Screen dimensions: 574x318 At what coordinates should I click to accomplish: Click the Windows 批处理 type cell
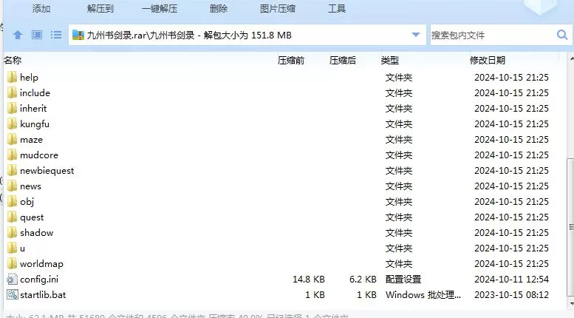[423, 294]
